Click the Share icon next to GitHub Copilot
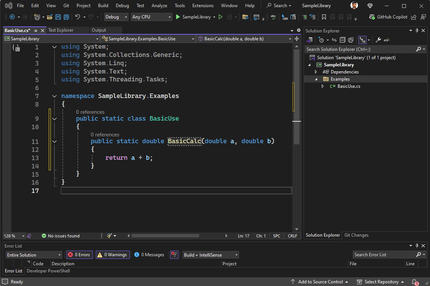The width and height of the screenshot is (430, 286). [413, 17]
